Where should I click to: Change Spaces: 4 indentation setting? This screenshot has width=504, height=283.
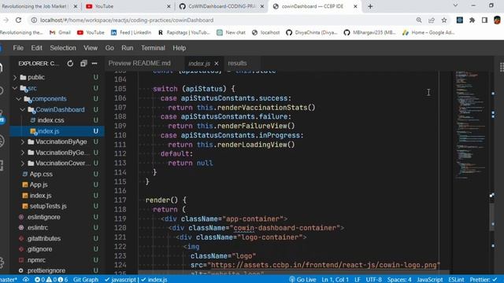click(399, 280)
